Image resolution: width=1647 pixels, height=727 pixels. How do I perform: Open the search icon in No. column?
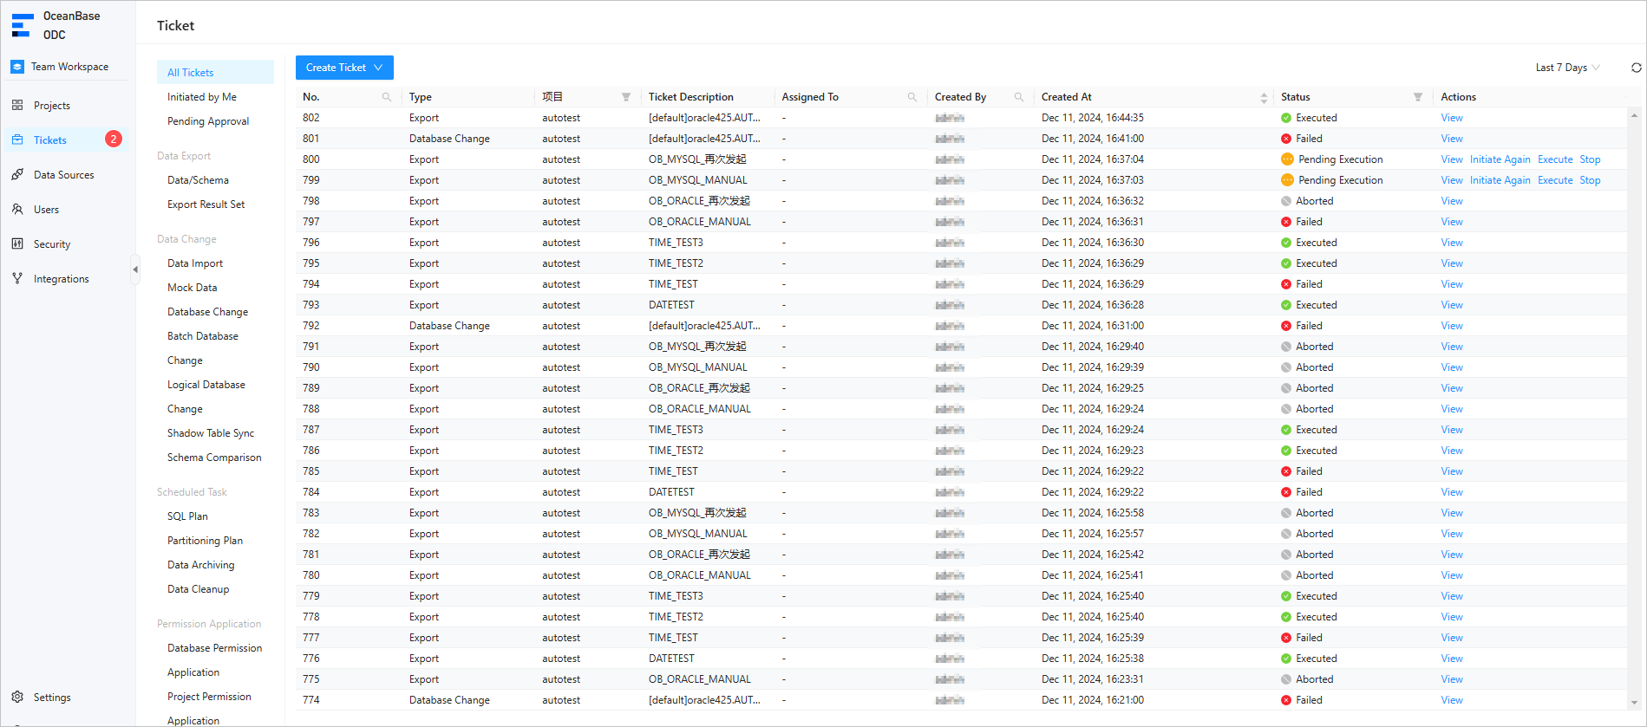tap(387, 97)
